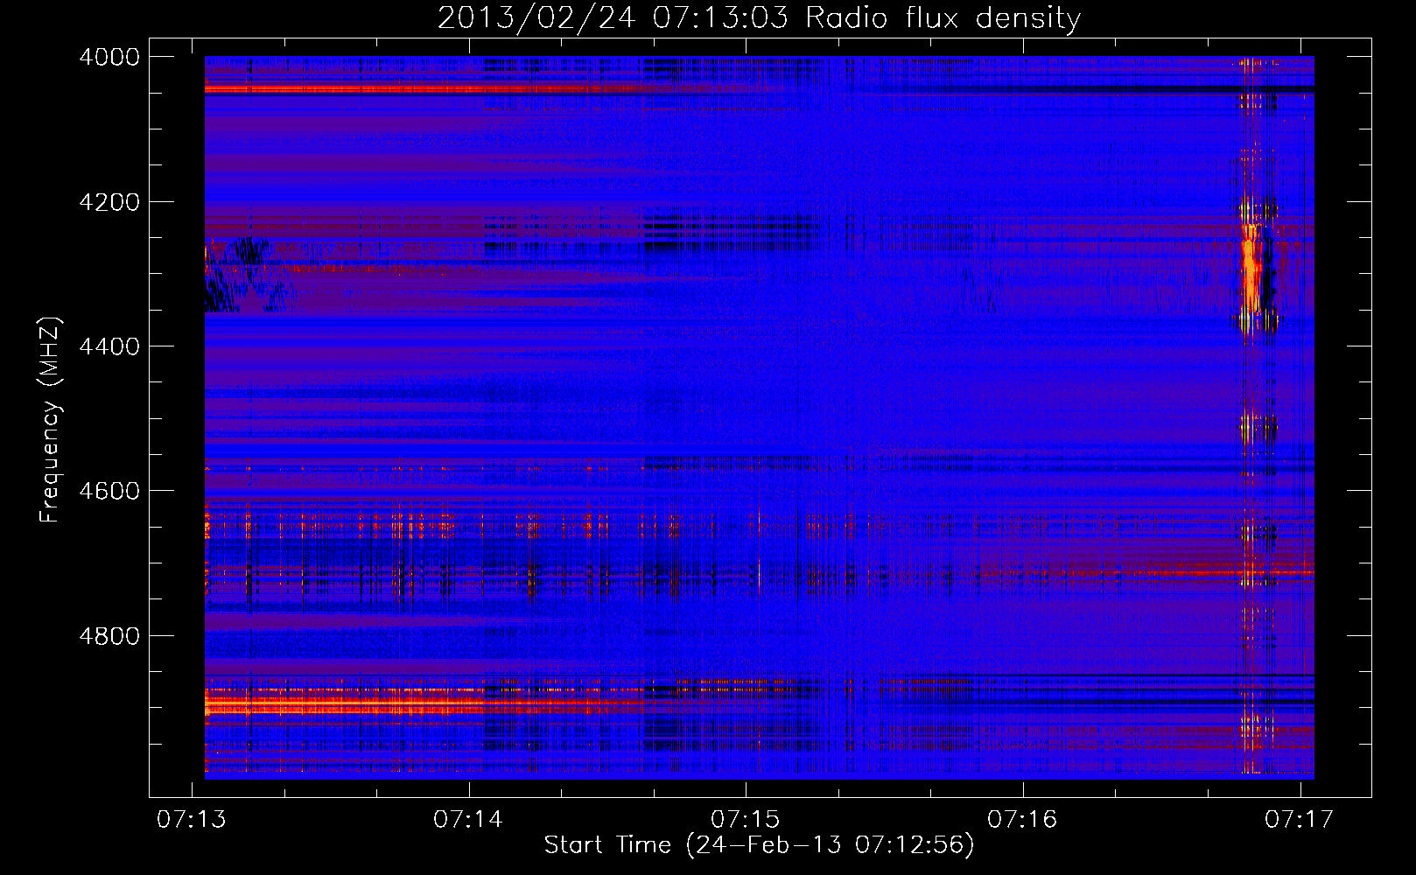Click the 07:14 time tick label
Image resolution: width=1416 pixels, height=875 pixels.
pos(468,819)
